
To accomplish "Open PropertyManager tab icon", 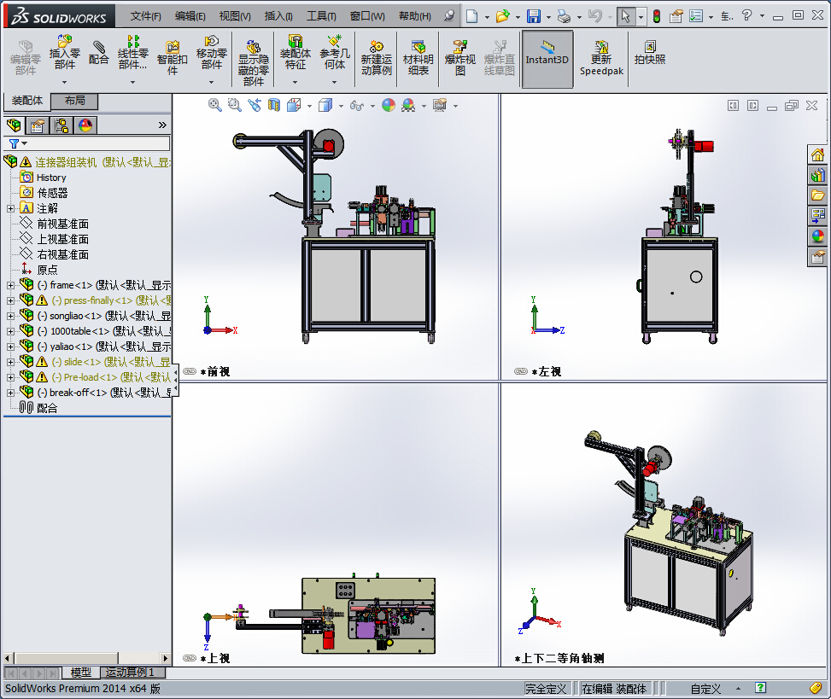I will click(x=37, y=125).
